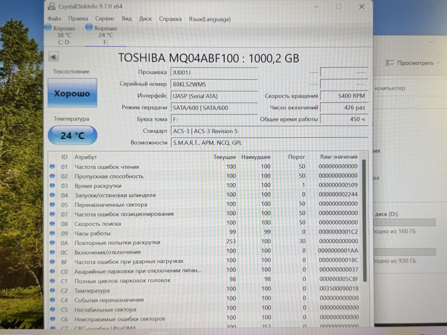
Task: Minimize the CrystalDiskInfo window
Action: pyautogui.click(x=316, y=7)
